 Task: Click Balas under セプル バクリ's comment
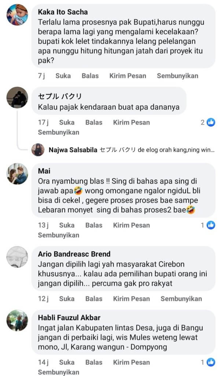coord(94,122)
